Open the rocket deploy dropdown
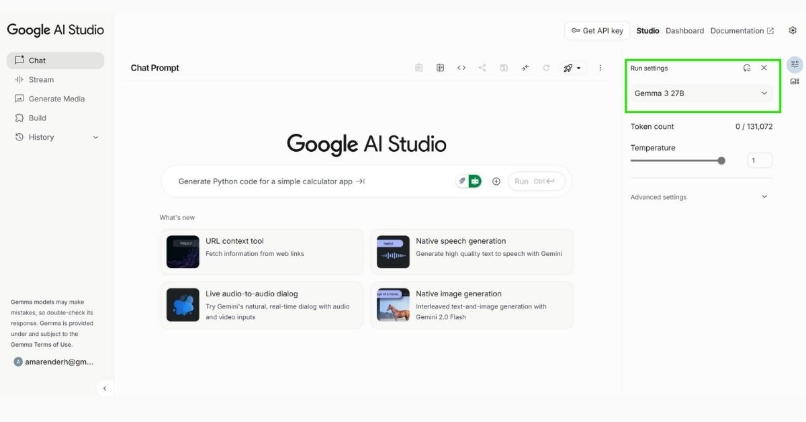 (x=572, y=68)
